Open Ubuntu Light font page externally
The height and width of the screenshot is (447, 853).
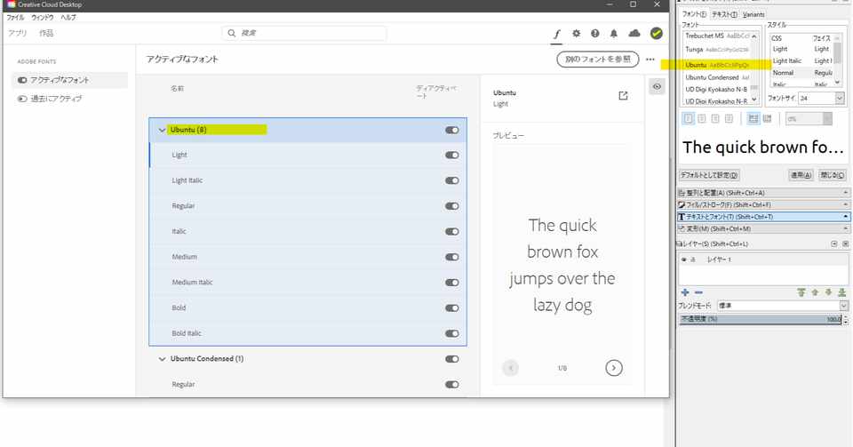624,96
